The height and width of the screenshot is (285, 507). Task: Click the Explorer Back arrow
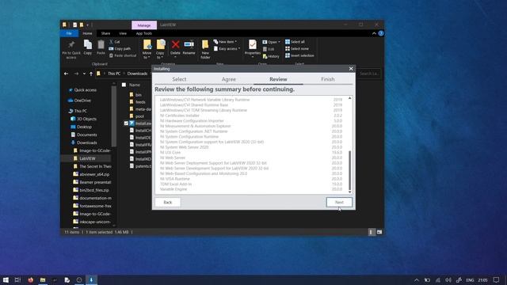pyautogui.click(x=66, y=74)
